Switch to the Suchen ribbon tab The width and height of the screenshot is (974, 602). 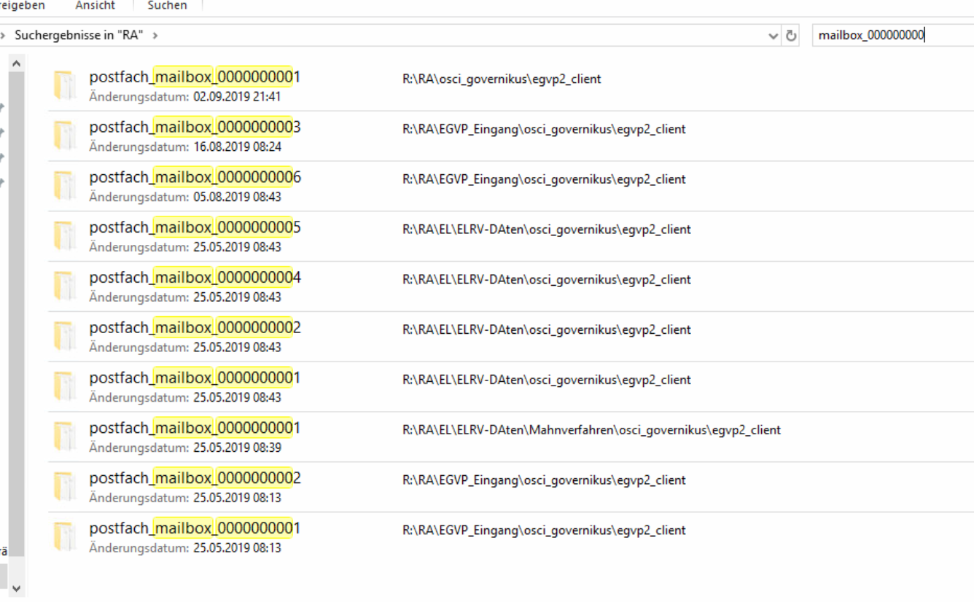coord(167,6)
